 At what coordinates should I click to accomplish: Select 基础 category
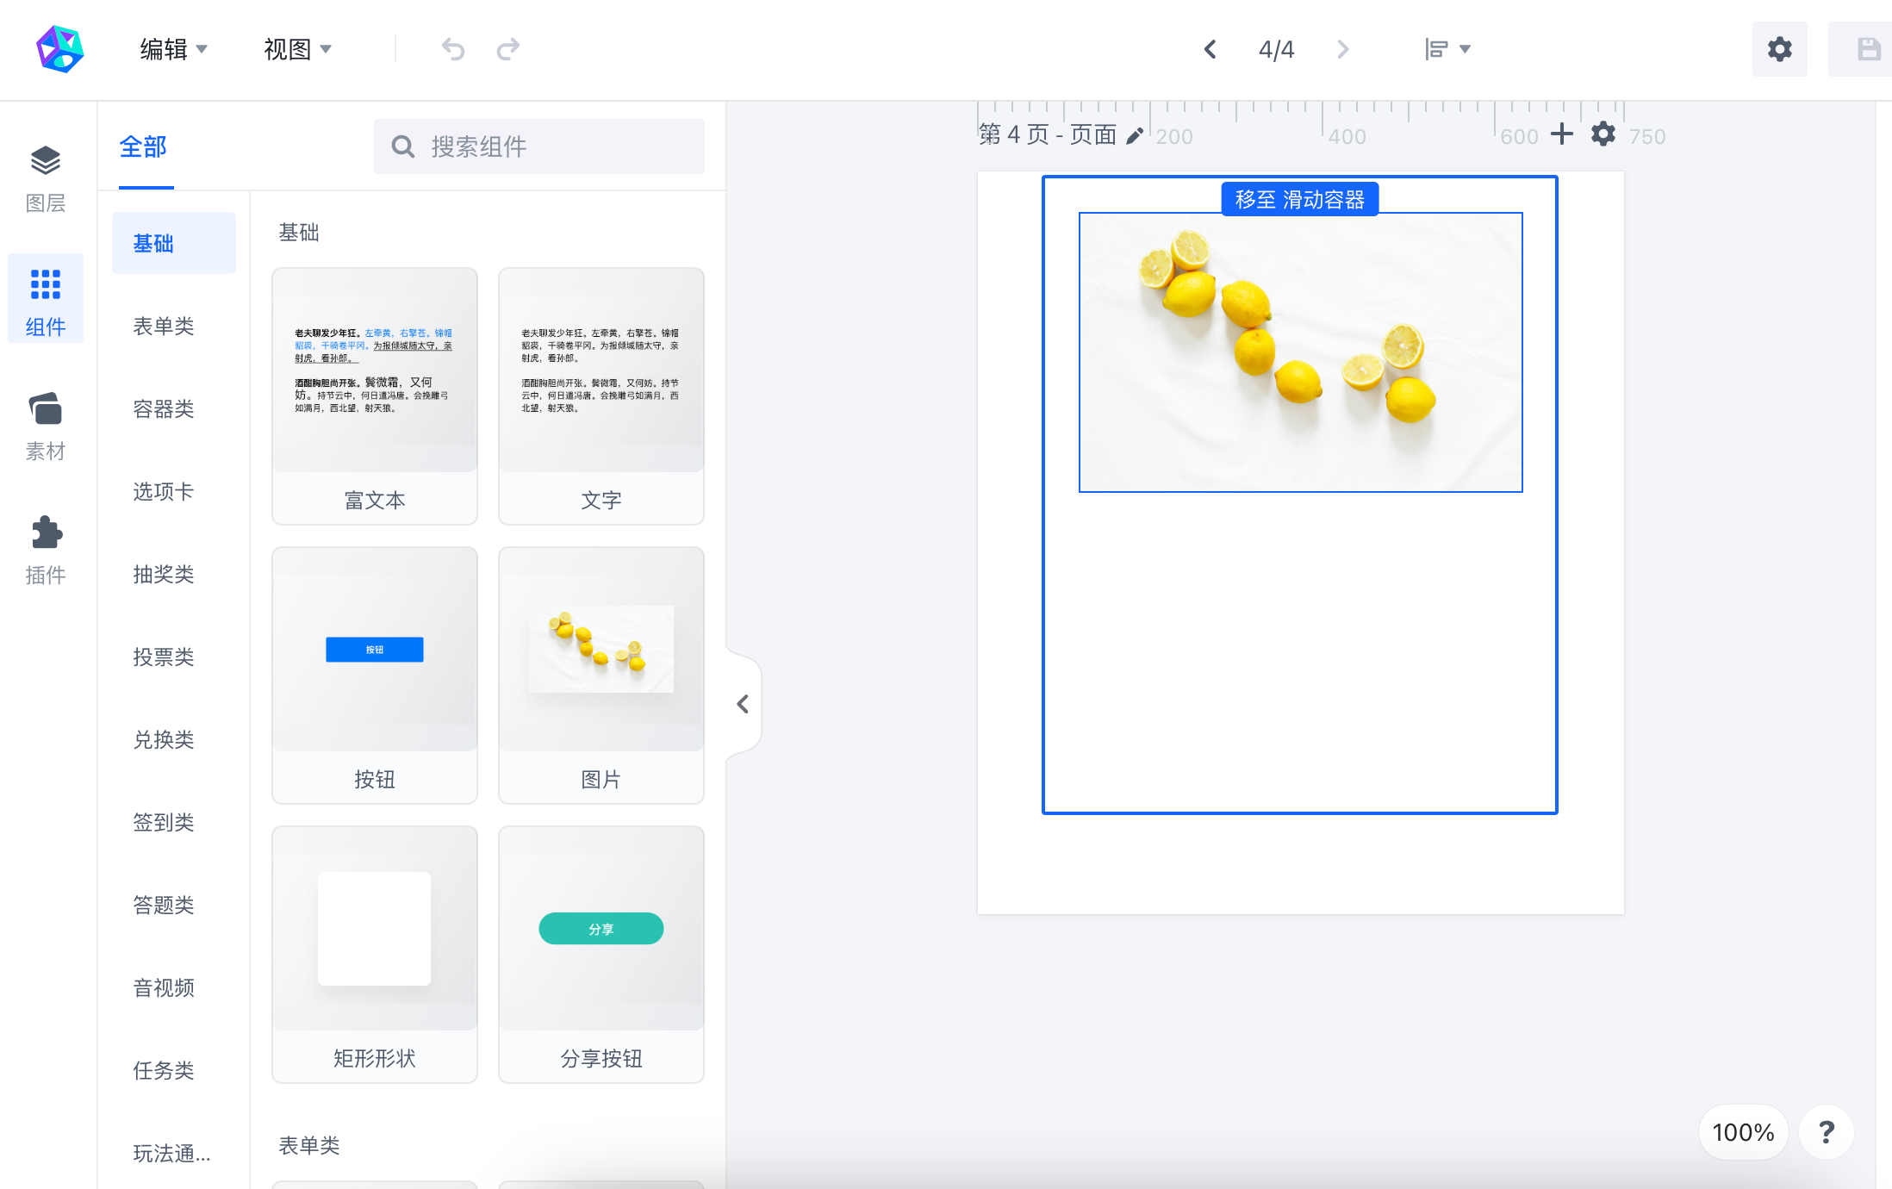pos(173,243)
